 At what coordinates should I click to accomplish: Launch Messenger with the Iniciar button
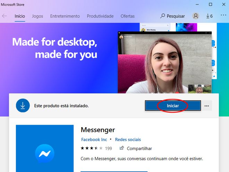pos(173,106)
